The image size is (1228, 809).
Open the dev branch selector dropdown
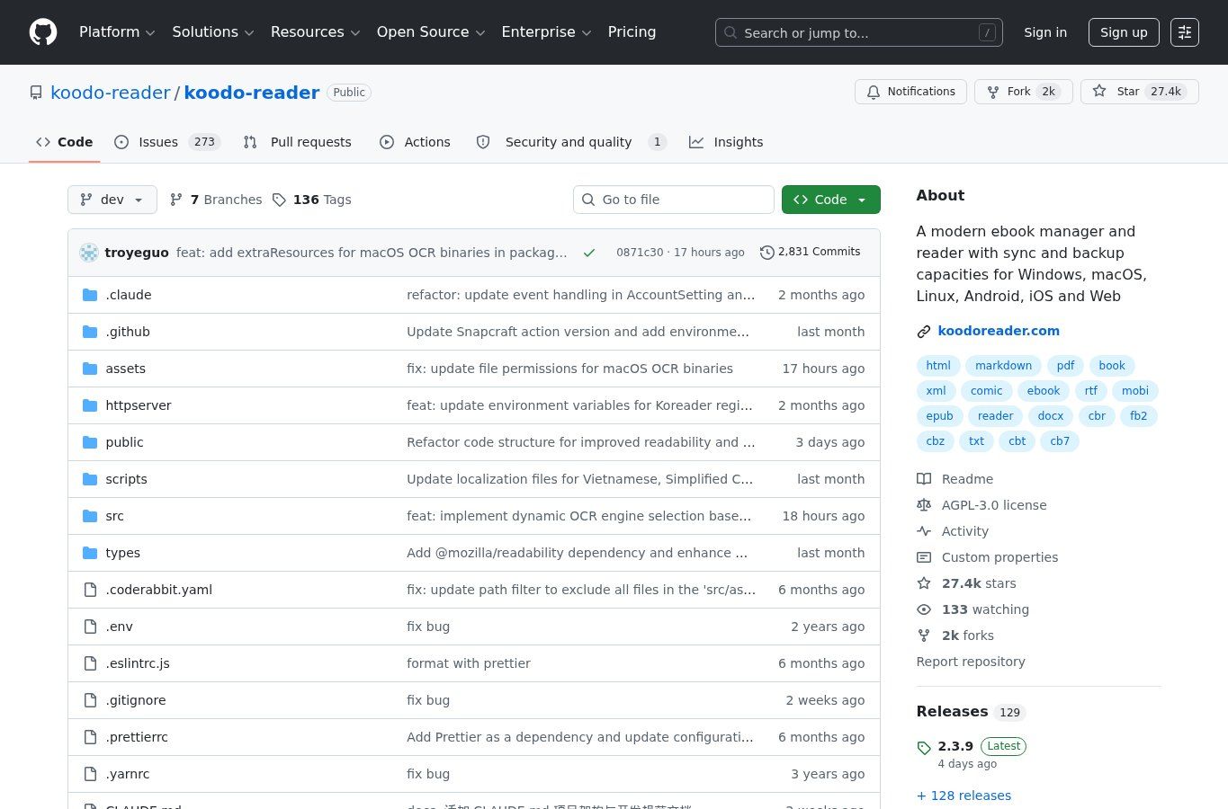[112, 200]
